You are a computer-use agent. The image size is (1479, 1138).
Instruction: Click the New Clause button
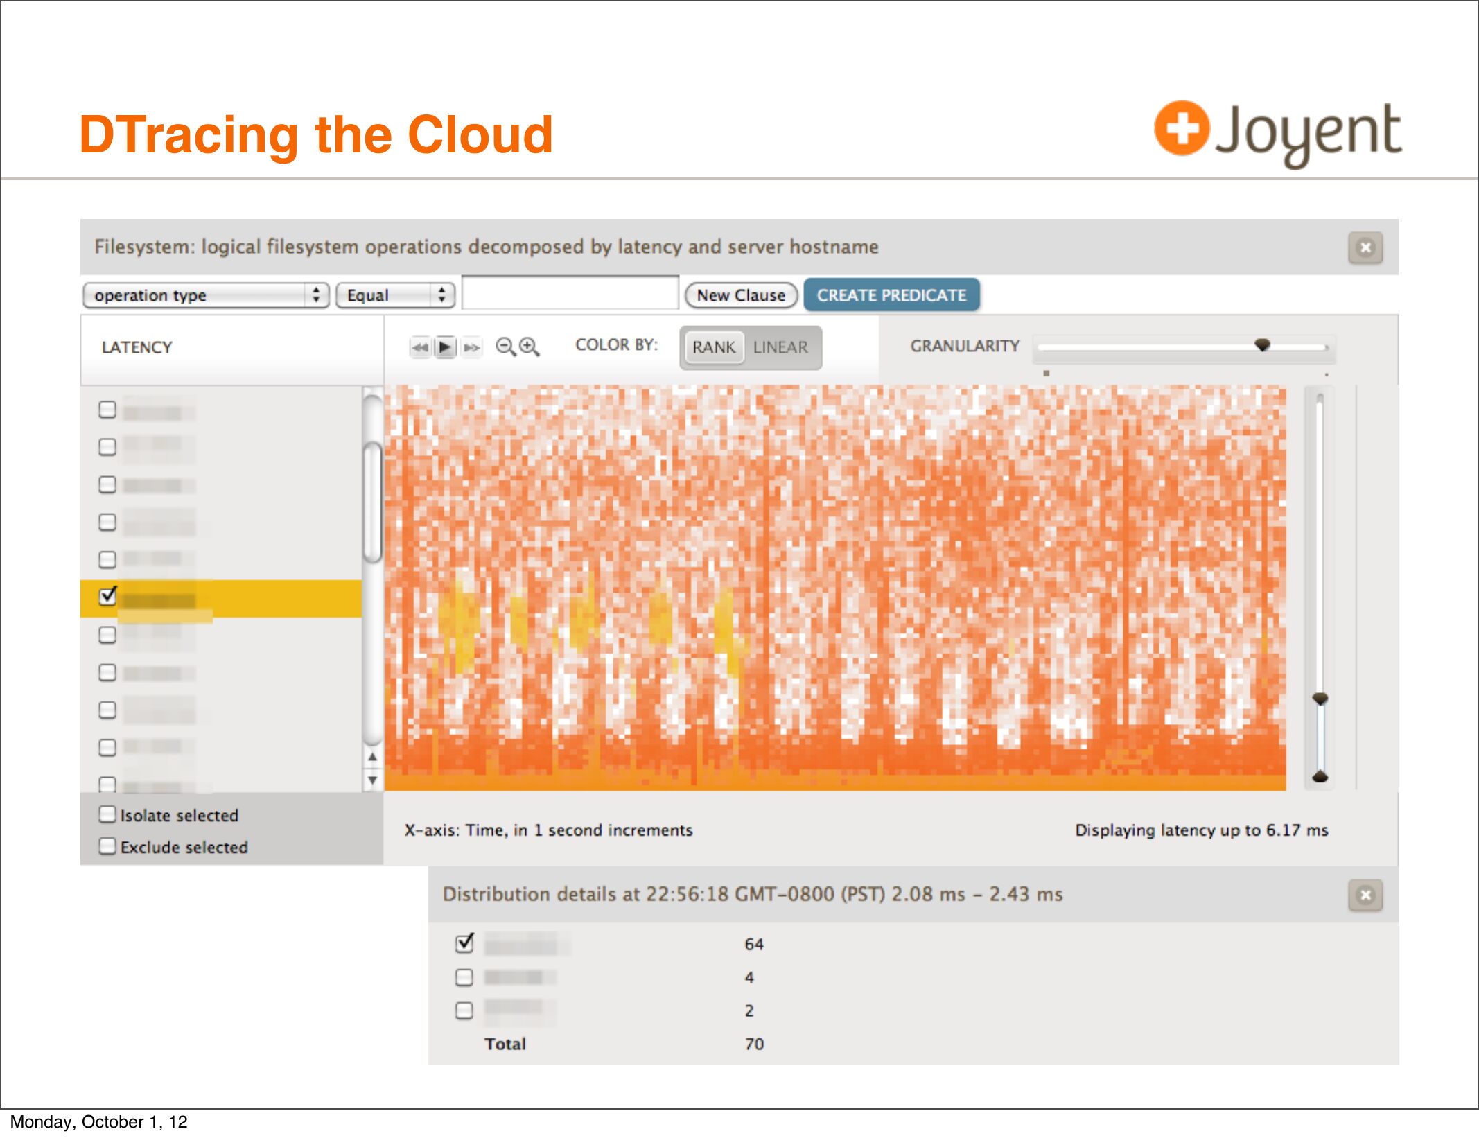(x=740, y=295)
